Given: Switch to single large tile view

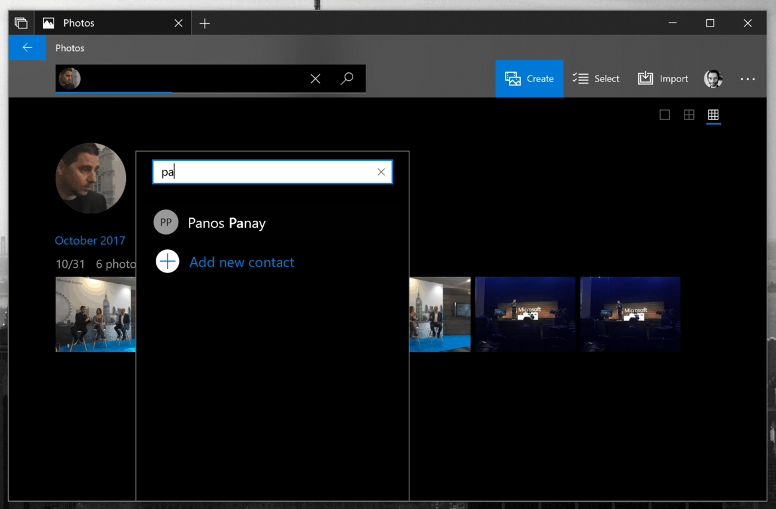Looking at the screenshot, I should pyautogui.click(x=665, y=115).
